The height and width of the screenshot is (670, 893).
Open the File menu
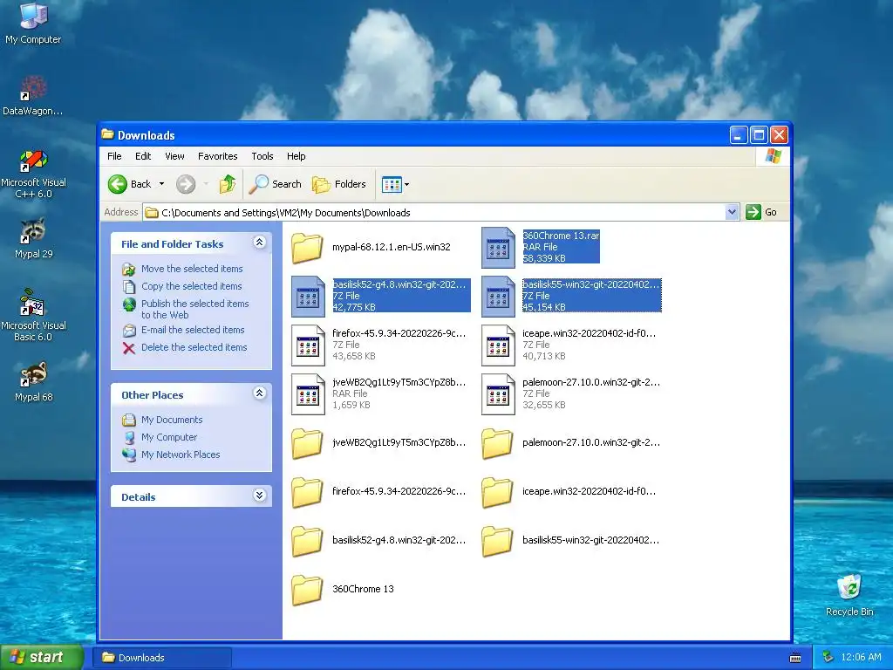(x=114, y=156)
